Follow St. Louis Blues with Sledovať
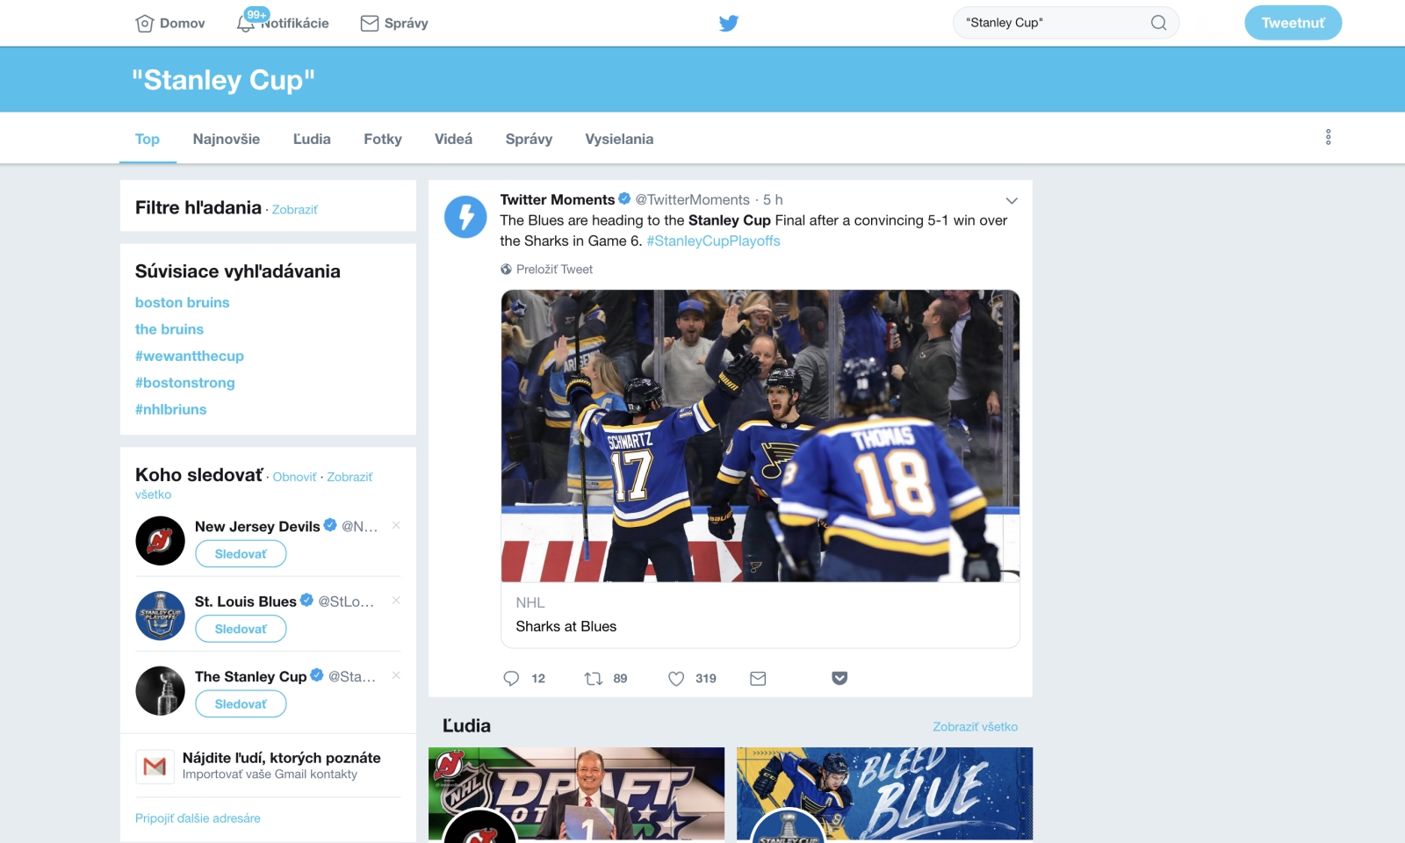 241,629
